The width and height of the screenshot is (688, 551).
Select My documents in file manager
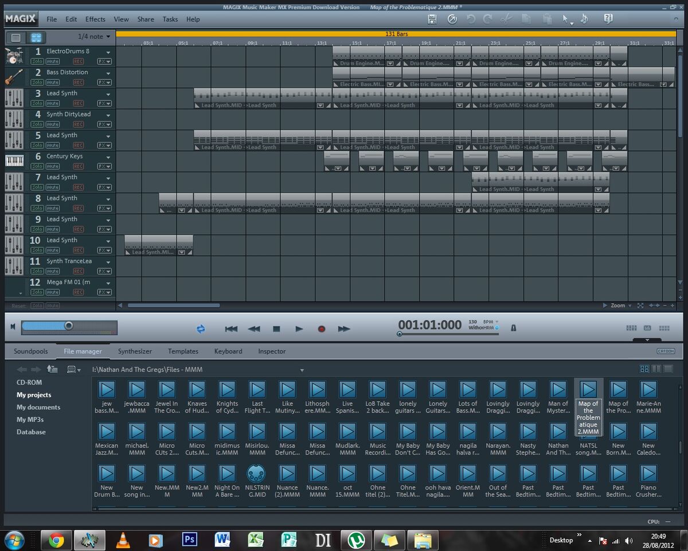38,407
